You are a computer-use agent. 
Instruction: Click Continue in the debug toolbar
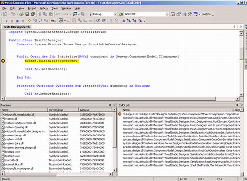click(x=6, y=21)
